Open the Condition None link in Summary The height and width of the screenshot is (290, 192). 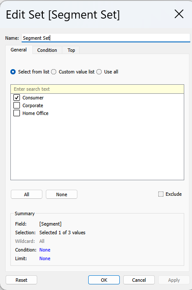45,250
